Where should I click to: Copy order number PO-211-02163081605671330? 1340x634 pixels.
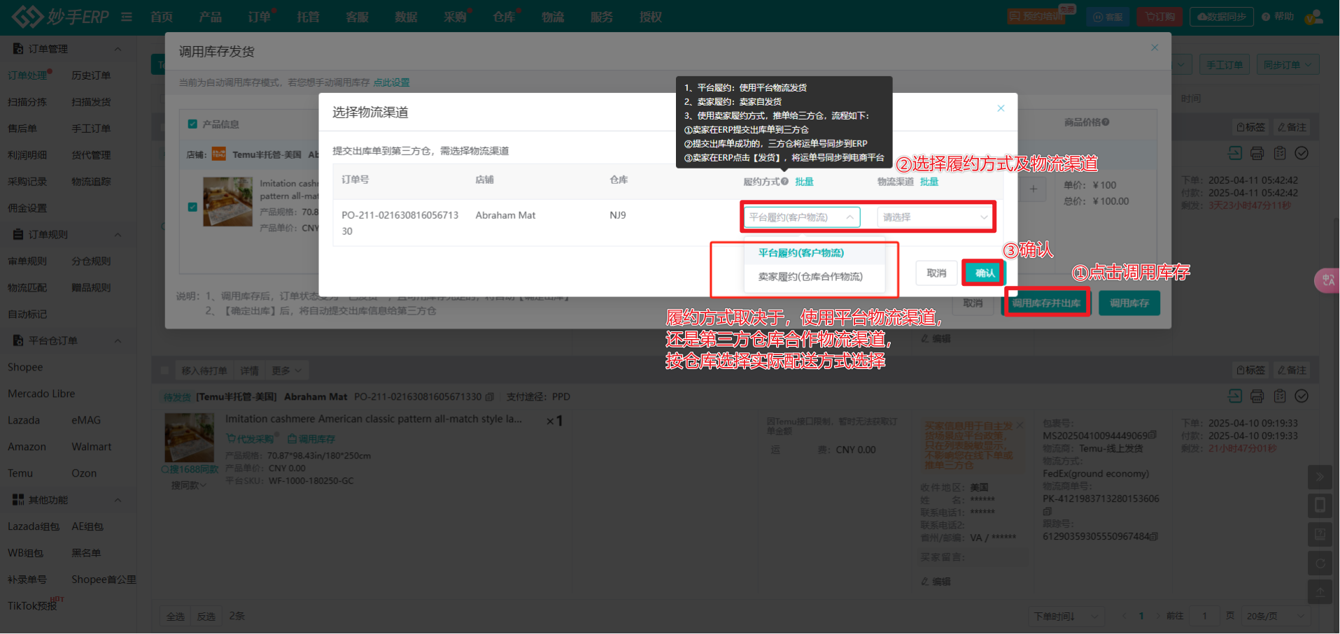(x=490, y=397)
